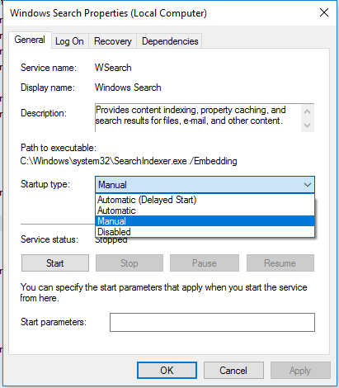Image resolution: width=339 pixels, height=388 pixels.
Task: Click the grayed Resume button
Action: tap(280, 263)
